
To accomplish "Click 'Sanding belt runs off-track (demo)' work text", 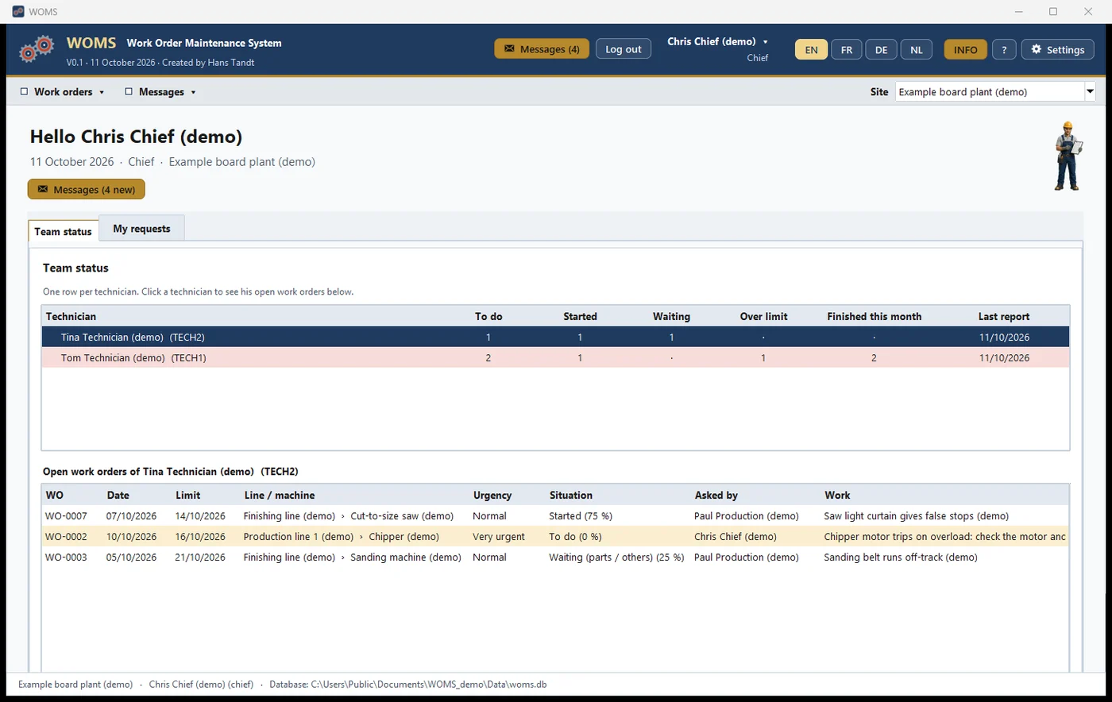I will tap(901, 557).
